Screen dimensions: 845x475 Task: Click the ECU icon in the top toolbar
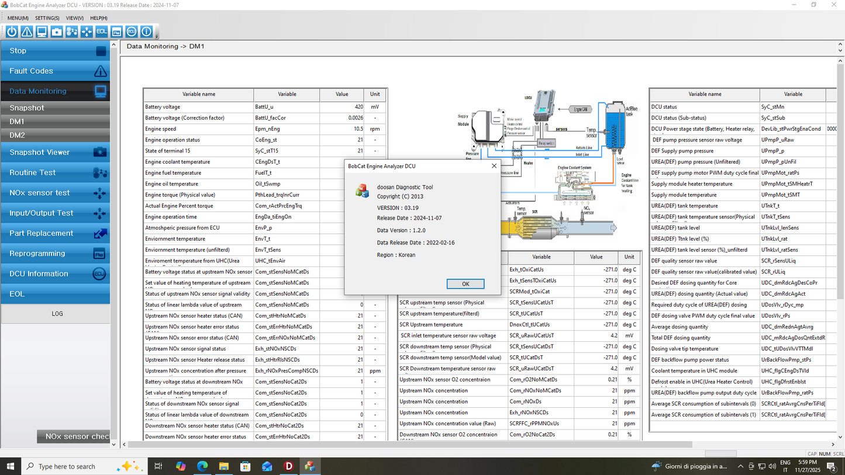tap(132, 32)
